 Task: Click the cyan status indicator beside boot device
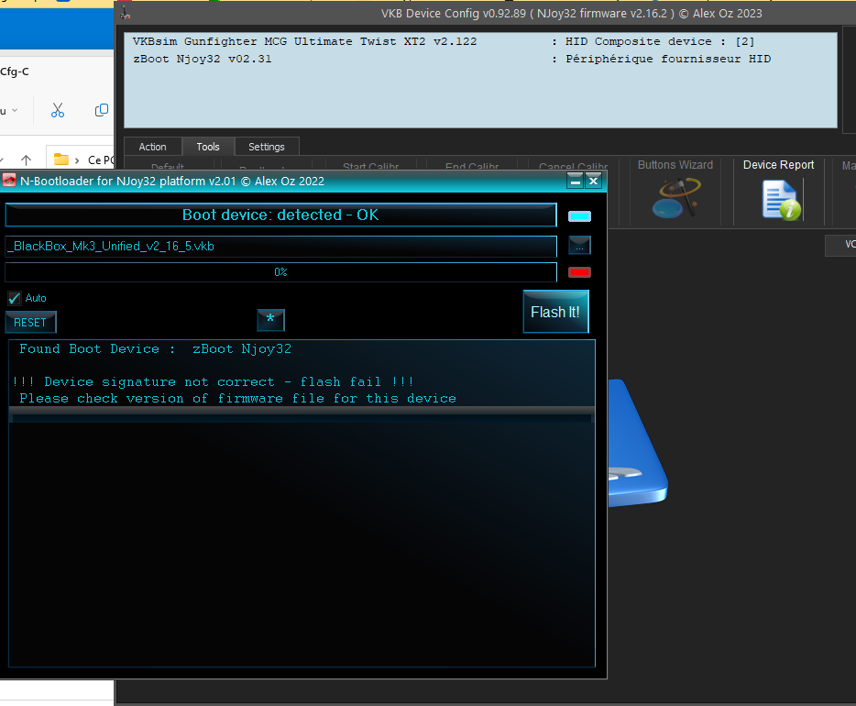click(x=579, y=216)
